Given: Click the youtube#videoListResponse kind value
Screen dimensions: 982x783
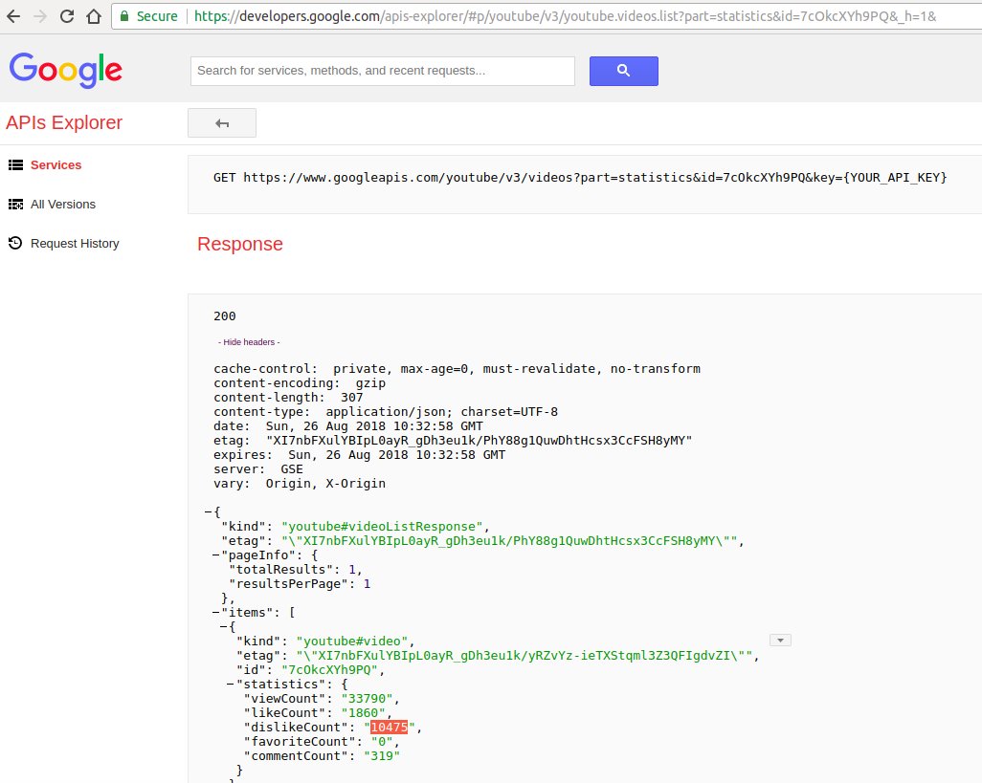Looking at the screenshot, I should point(382,527).
